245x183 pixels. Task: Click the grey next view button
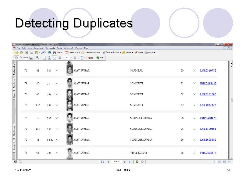[142, 162]
